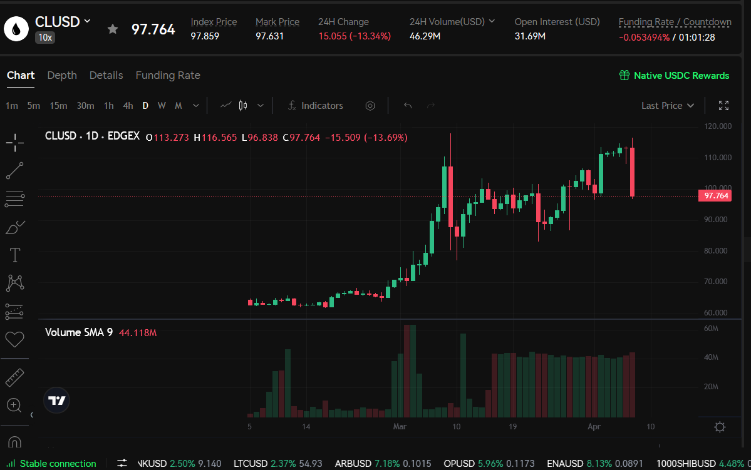
Task: Click the Stable connection status text
Action: [58, 463]
